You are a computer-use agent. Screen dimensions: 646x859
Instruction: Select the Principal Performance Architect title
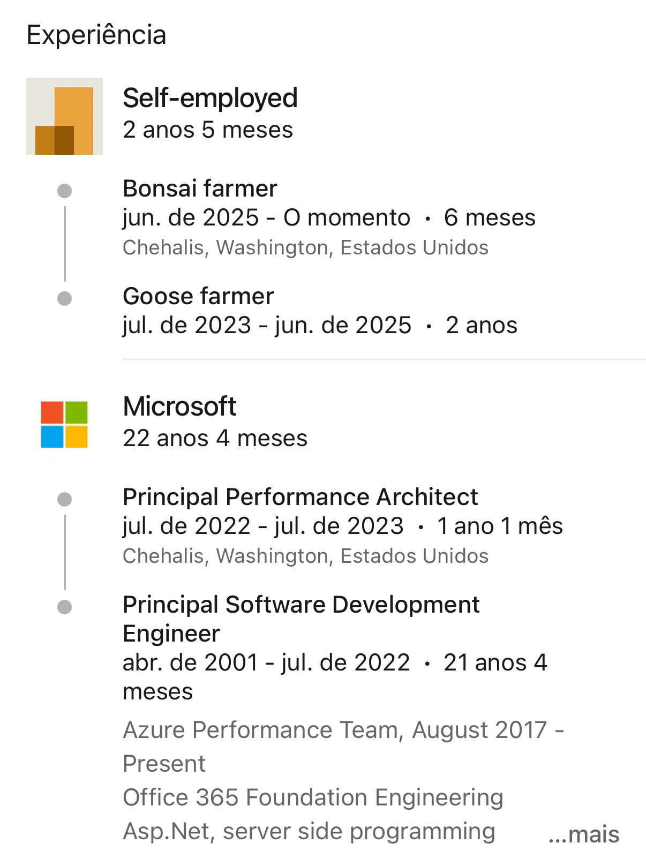[x=300, y=497]
